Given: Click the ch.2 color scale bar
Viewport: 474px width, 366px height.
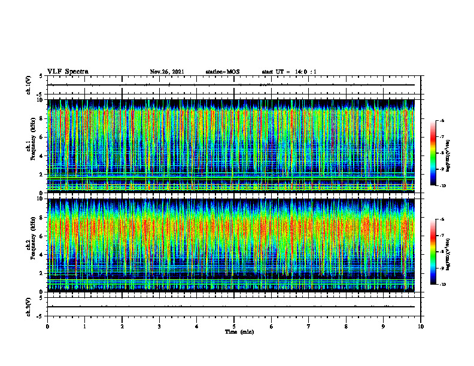Looking at the screenshot, I should click(x=433, y=252).
